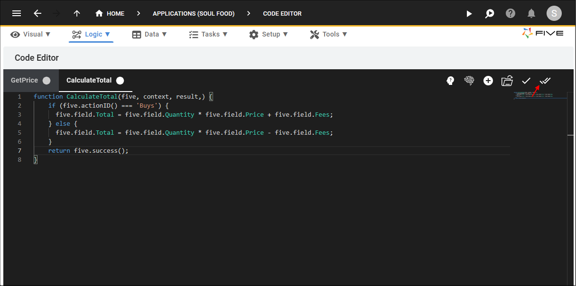
Task: Open the Data menu
Action: 149,34
